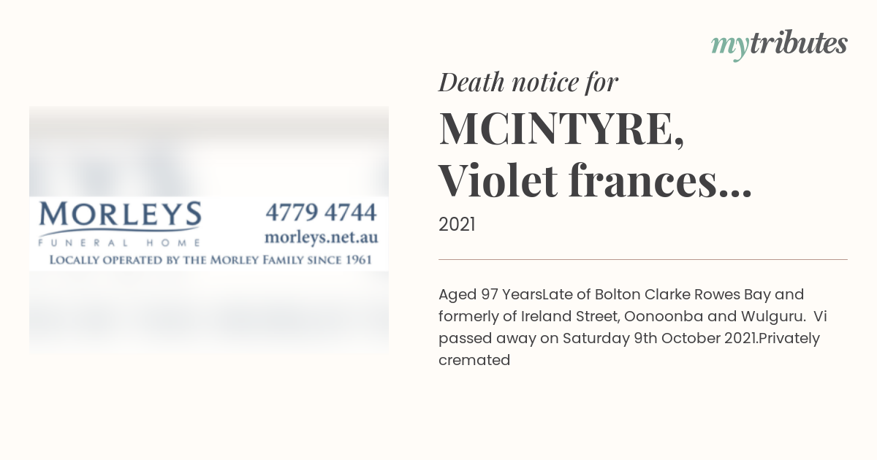The image size is (877, 460).
Task: Open the Morleys Funeral Home banner image
Action: [209, 234]
